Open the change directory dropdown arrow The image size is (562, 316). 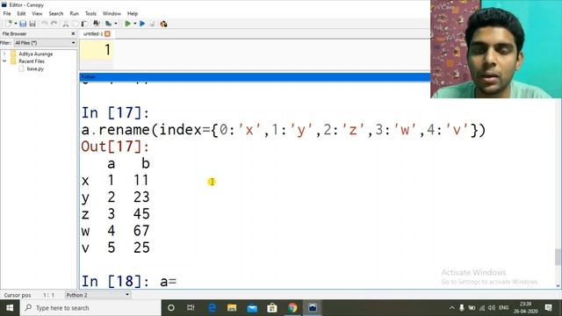[x=115, y=24]
